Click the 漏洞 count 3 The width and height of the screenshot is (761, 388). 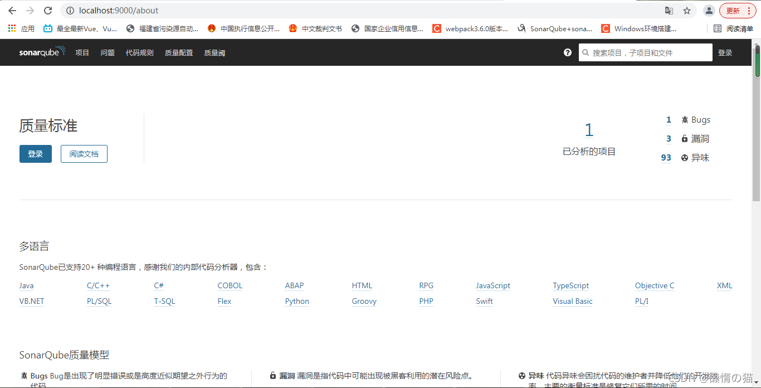coord(669,139)
